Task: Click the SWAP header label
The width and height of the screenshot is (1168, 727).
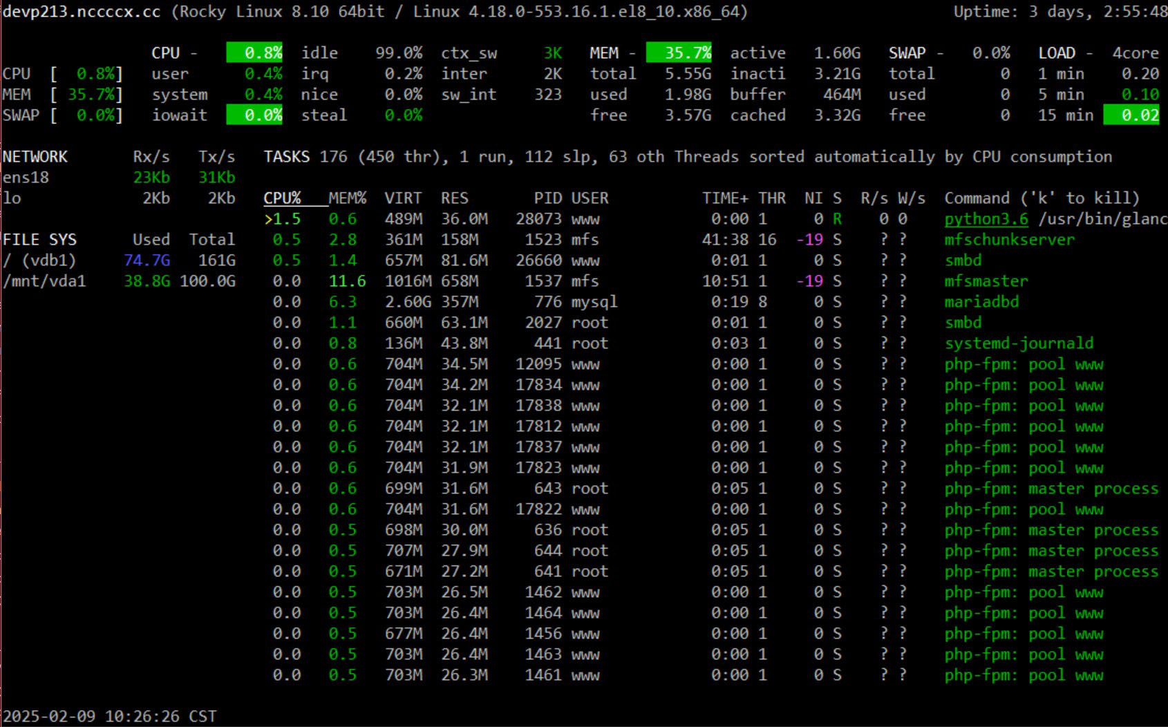Action: [x=907, y=53]
